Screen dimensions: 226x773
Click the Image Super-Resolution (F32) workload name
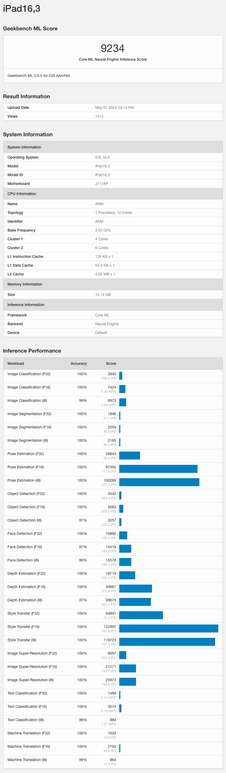click(x=32, y=654)
